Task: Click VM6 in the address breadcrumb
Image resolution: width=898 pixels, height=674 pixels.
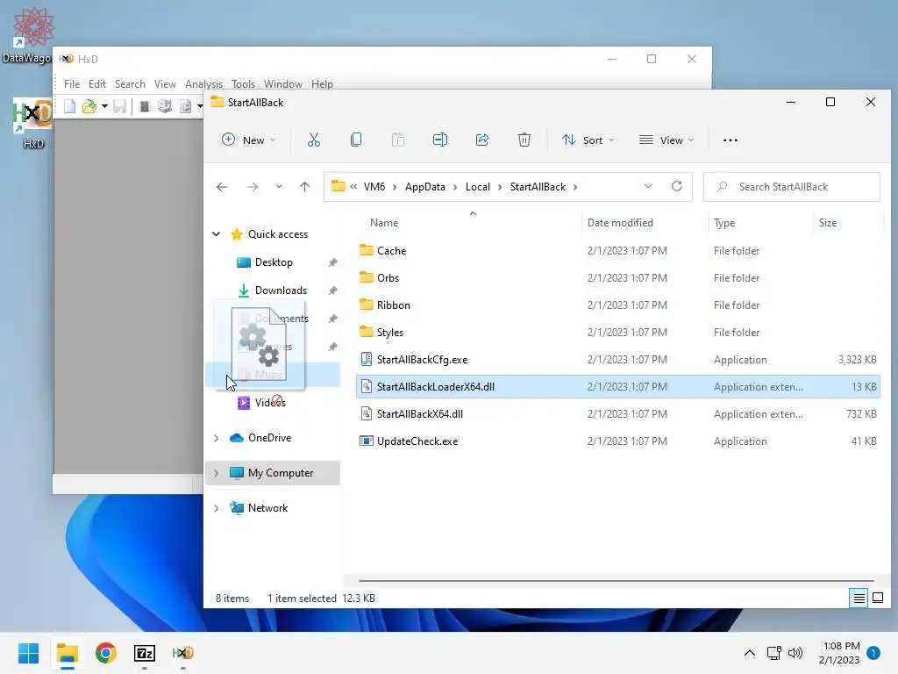Action: coord(374,187)
